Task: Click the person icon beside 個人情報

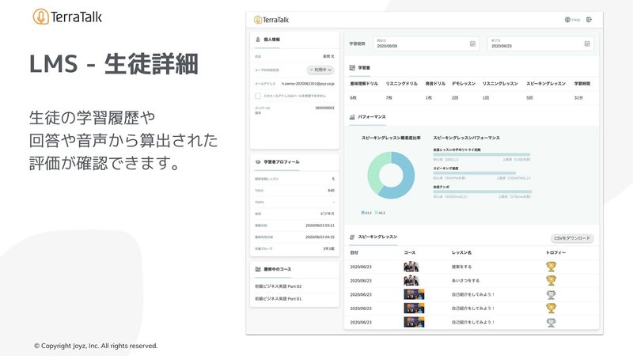Action: point(258,40)
